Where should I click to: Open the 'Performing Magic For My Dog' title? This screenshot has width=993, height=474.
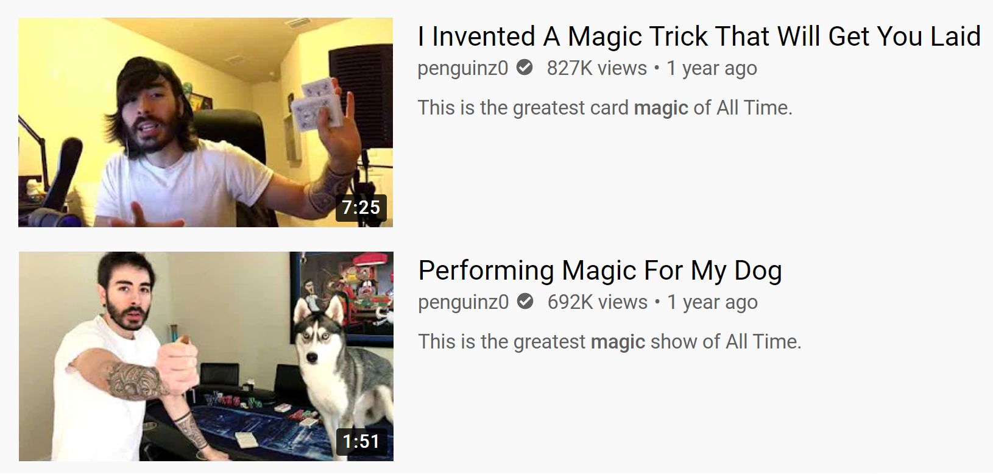pos(600,270)
